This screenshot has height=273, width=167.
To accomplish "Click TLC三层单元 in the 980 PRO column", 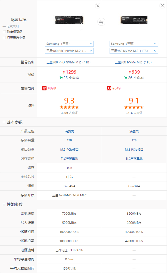I will coord(69,159).
